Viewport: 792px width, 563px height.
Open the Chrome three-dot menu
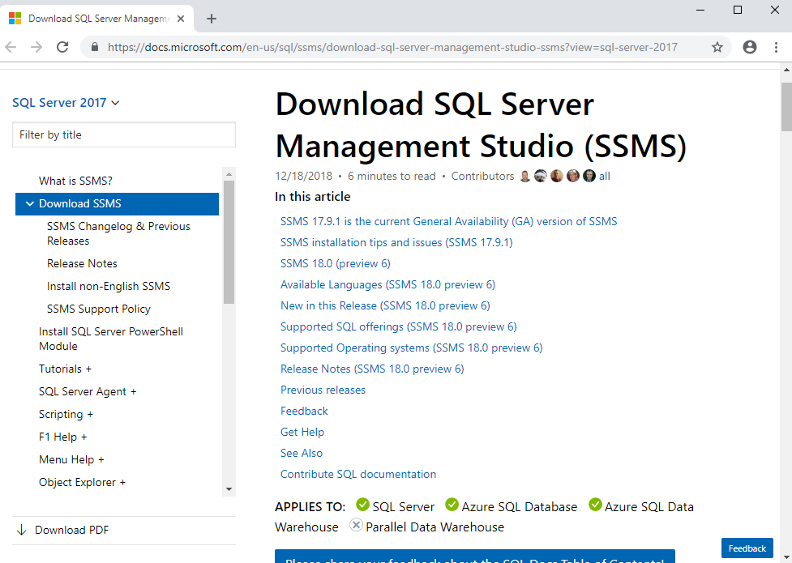point(777,48)
